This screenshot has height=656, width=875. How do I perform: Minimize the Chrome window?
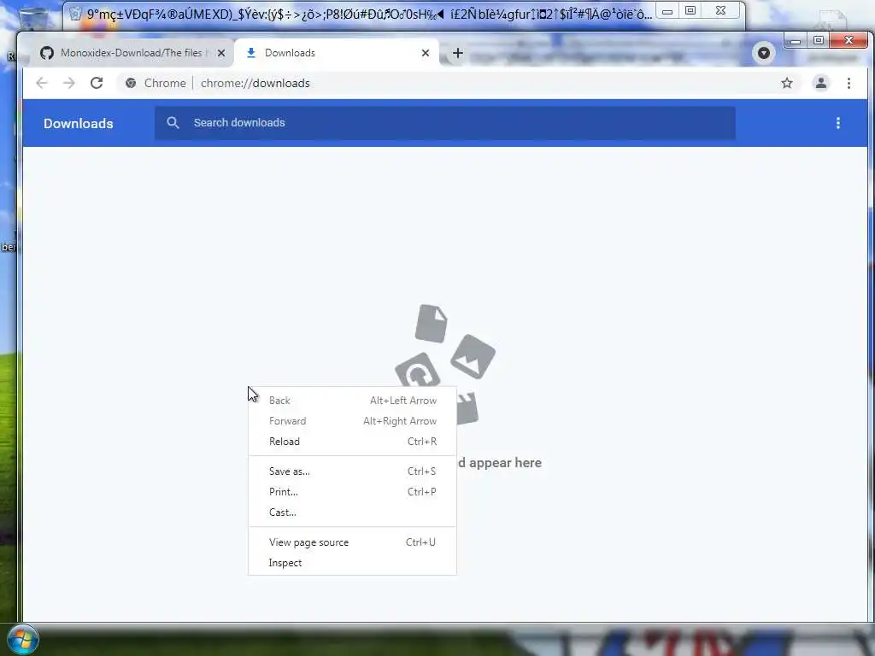tap(796, 41)
